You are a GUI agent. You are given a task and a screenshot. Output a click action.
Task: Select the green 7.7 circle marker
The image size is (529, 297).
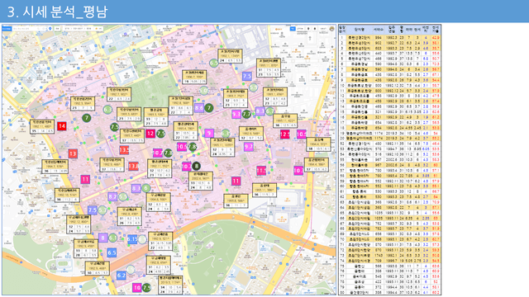point(246,114)
